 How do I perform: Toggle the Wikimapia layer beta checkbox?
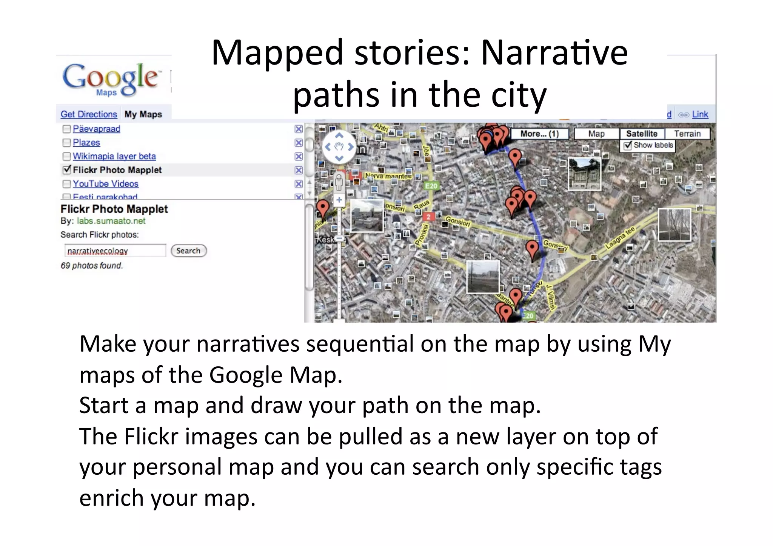(67, 156)
